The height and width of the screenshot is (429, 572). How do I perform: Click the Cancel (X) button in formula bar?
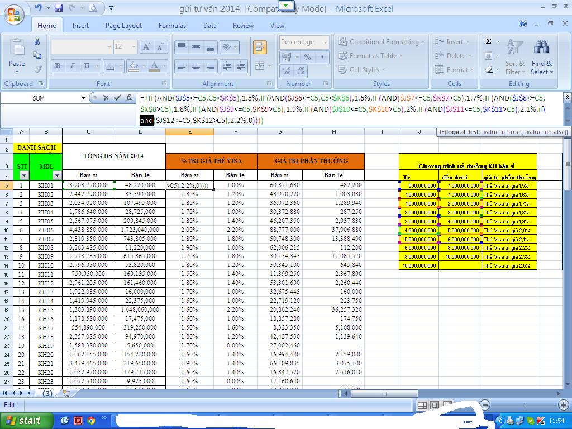pyautogui.click(x=105, y=98)
